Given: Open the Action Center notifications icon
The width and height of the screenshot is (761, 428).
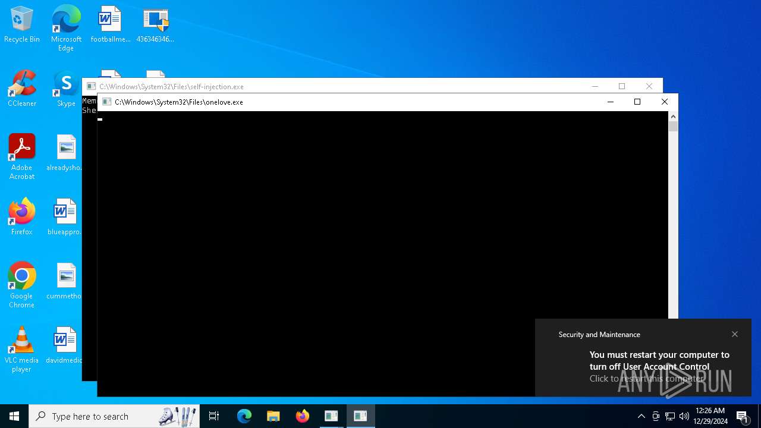Looking at the screenshot, I should pyautogui.click(x=742, y=416).
